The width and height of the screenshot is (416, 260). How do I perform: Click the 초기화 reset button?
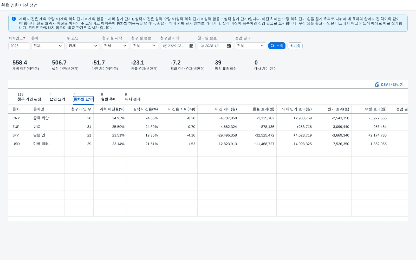(295, 46)
